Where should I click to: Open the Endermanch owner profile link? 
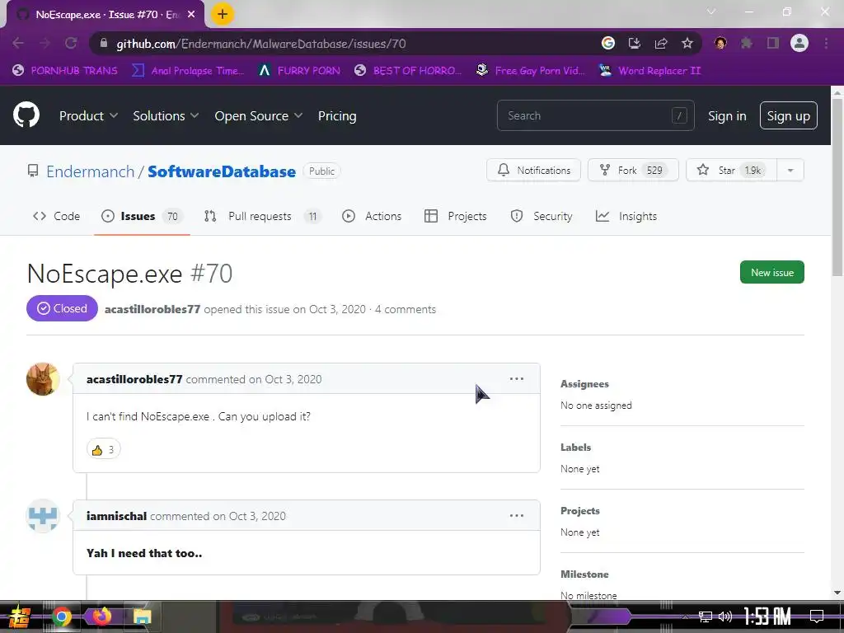coord(90,171)
